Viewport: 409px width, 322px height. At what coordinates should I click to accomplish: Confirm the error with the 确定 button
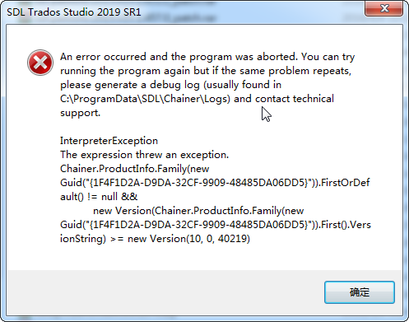pos(360,292)
